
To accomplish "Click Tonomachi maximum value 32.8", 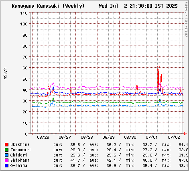I will tap(183, 150).
